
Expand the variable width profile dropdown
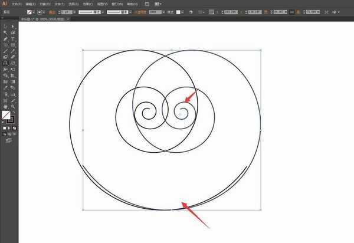tap(102, 11)
